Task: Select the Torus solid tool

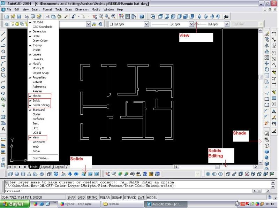Action: pos(42,174)
